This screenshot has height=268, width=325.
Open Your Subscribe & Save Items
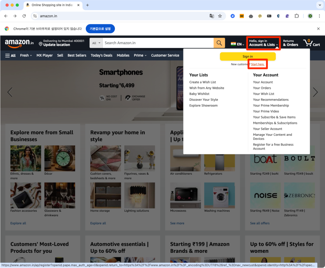tap(274, 117)
